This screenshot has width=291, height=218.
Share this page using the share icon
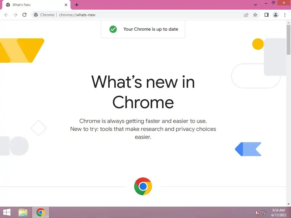coord(246,15)
